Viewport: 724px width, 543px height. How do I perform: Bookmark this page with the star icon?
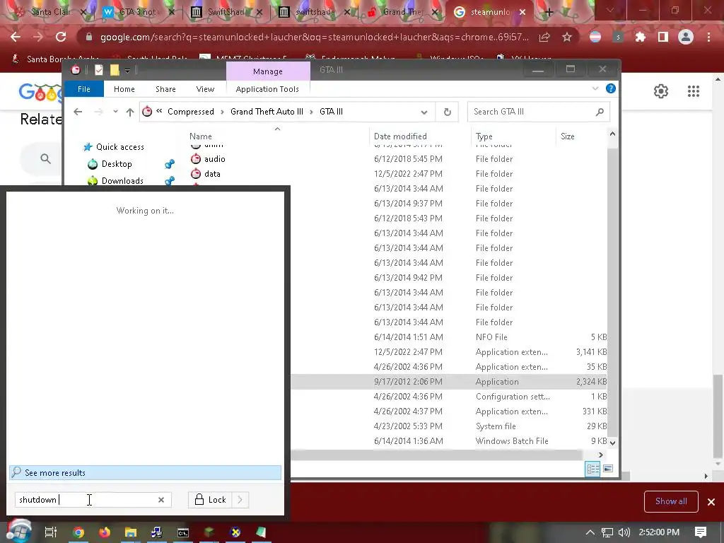click(x=567, y=37)
